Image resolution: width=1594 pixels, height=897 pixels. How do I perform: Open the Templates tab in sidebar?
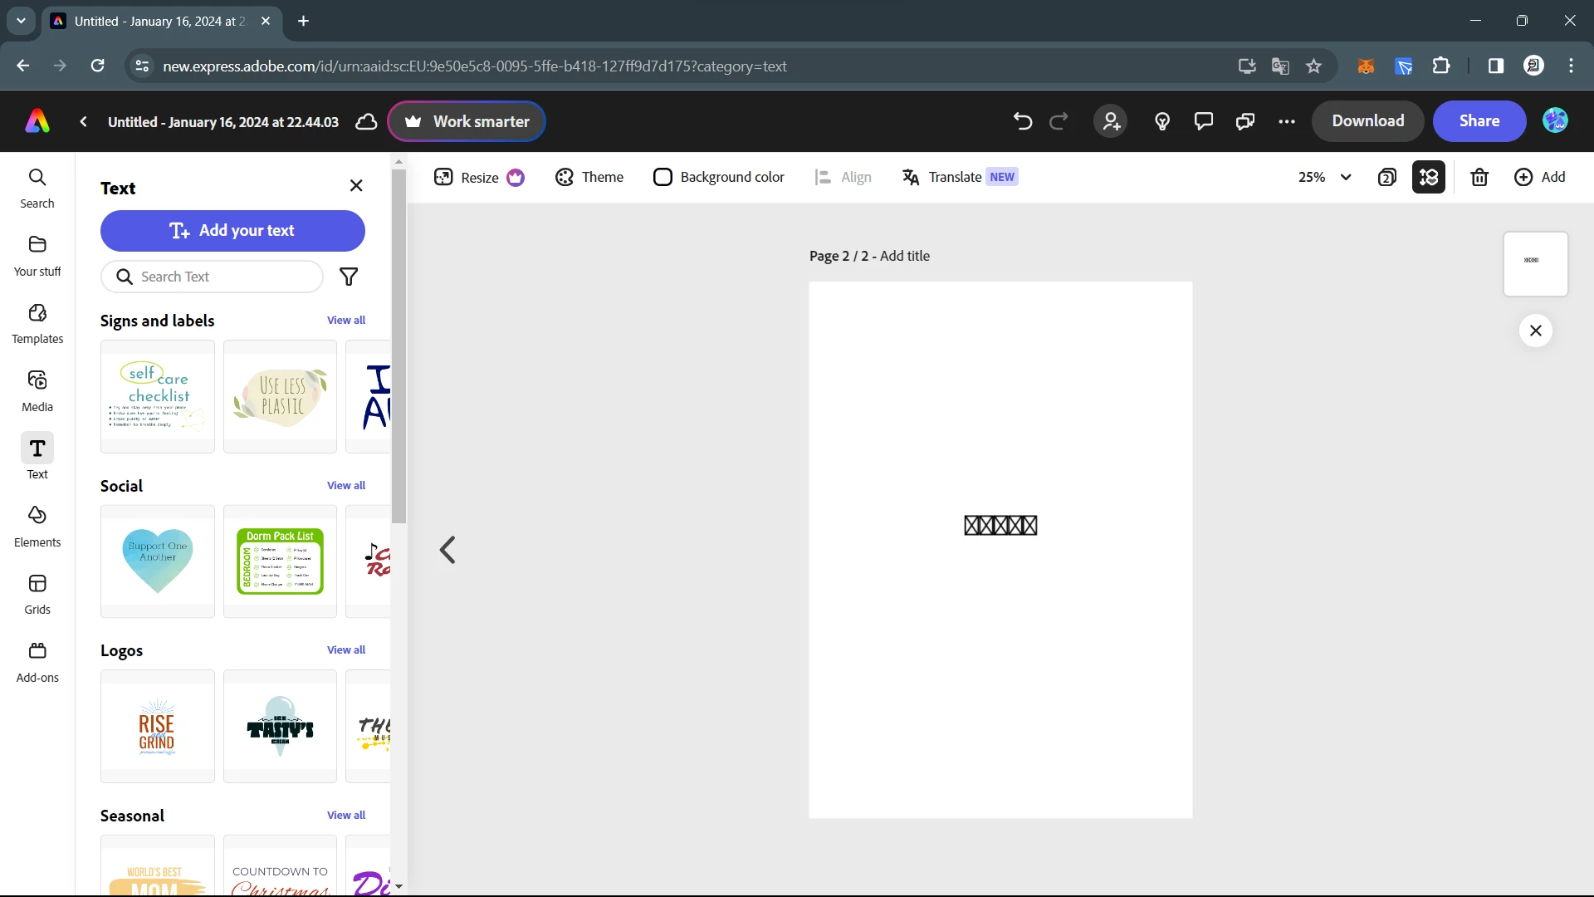(37, 322)
